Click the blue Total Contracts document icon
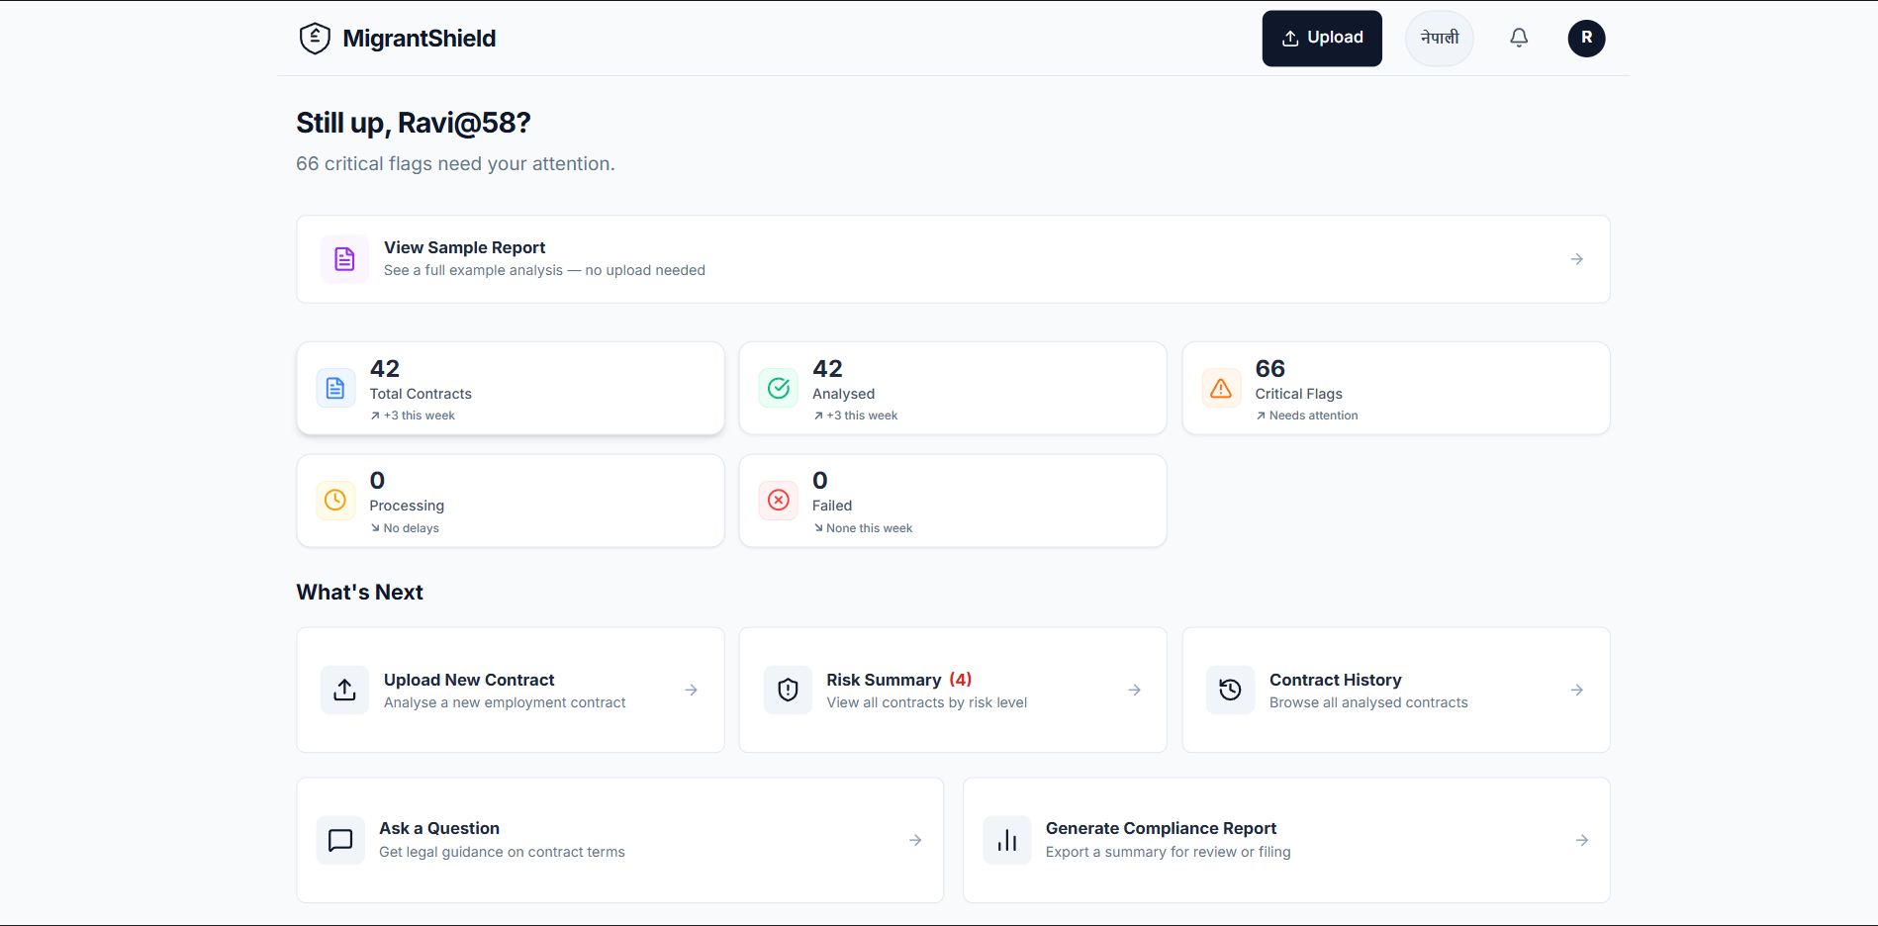 point(335,388)
